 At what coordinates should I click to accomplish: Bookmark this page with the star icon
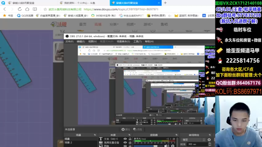click(45, 9)
